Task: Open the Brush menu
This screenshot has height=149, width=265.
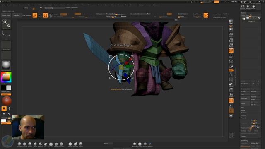Action: (x=9, y=5)
